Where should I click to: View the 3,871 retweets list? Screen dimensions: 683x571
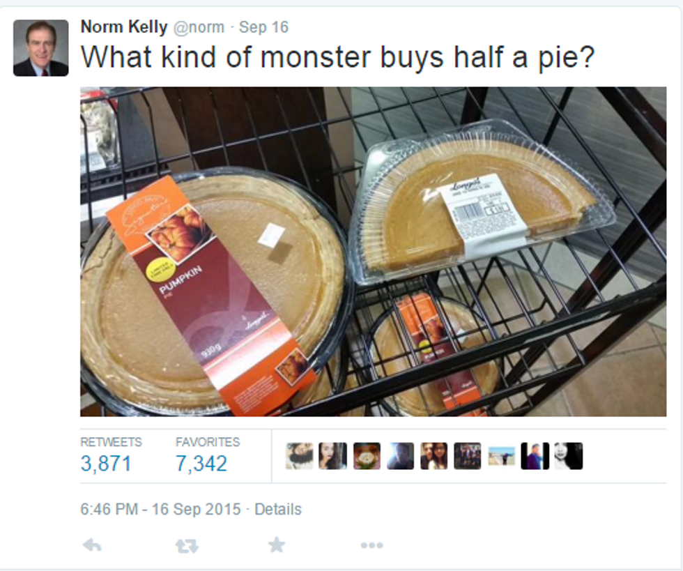click(106, 463)
